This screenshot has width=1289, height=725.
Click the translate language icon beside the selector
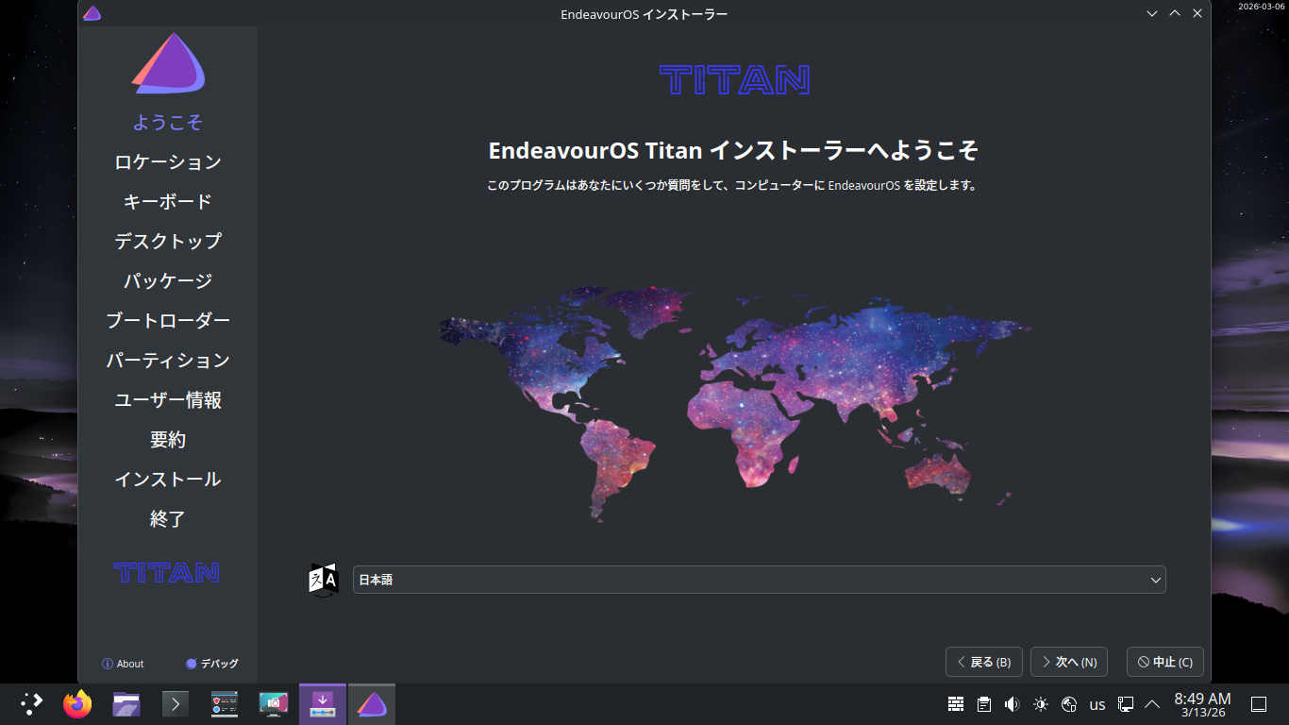324,579
